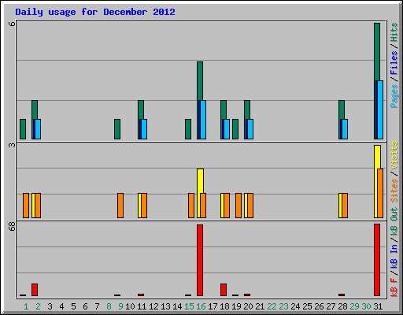Click the cyan Pages bar for day 31
403x315 pixels.
click(x=380, y=109)
